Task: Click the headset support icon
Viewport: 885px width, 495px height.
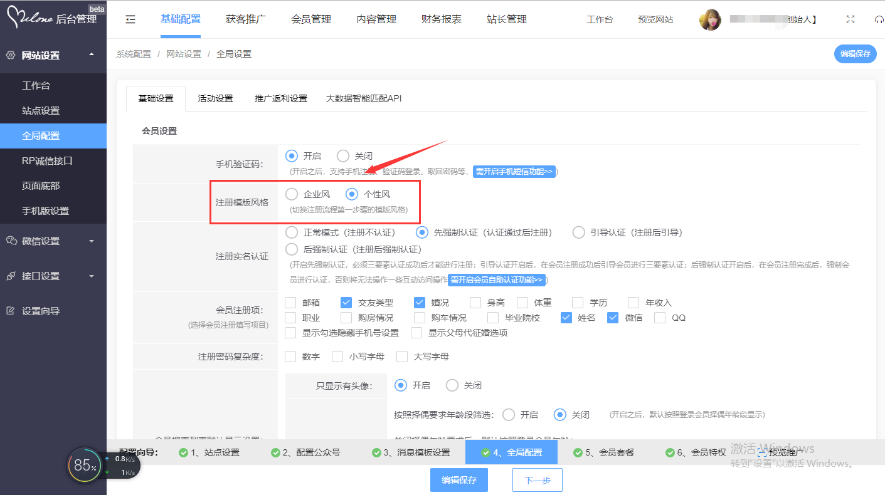Action: point(879,19)
